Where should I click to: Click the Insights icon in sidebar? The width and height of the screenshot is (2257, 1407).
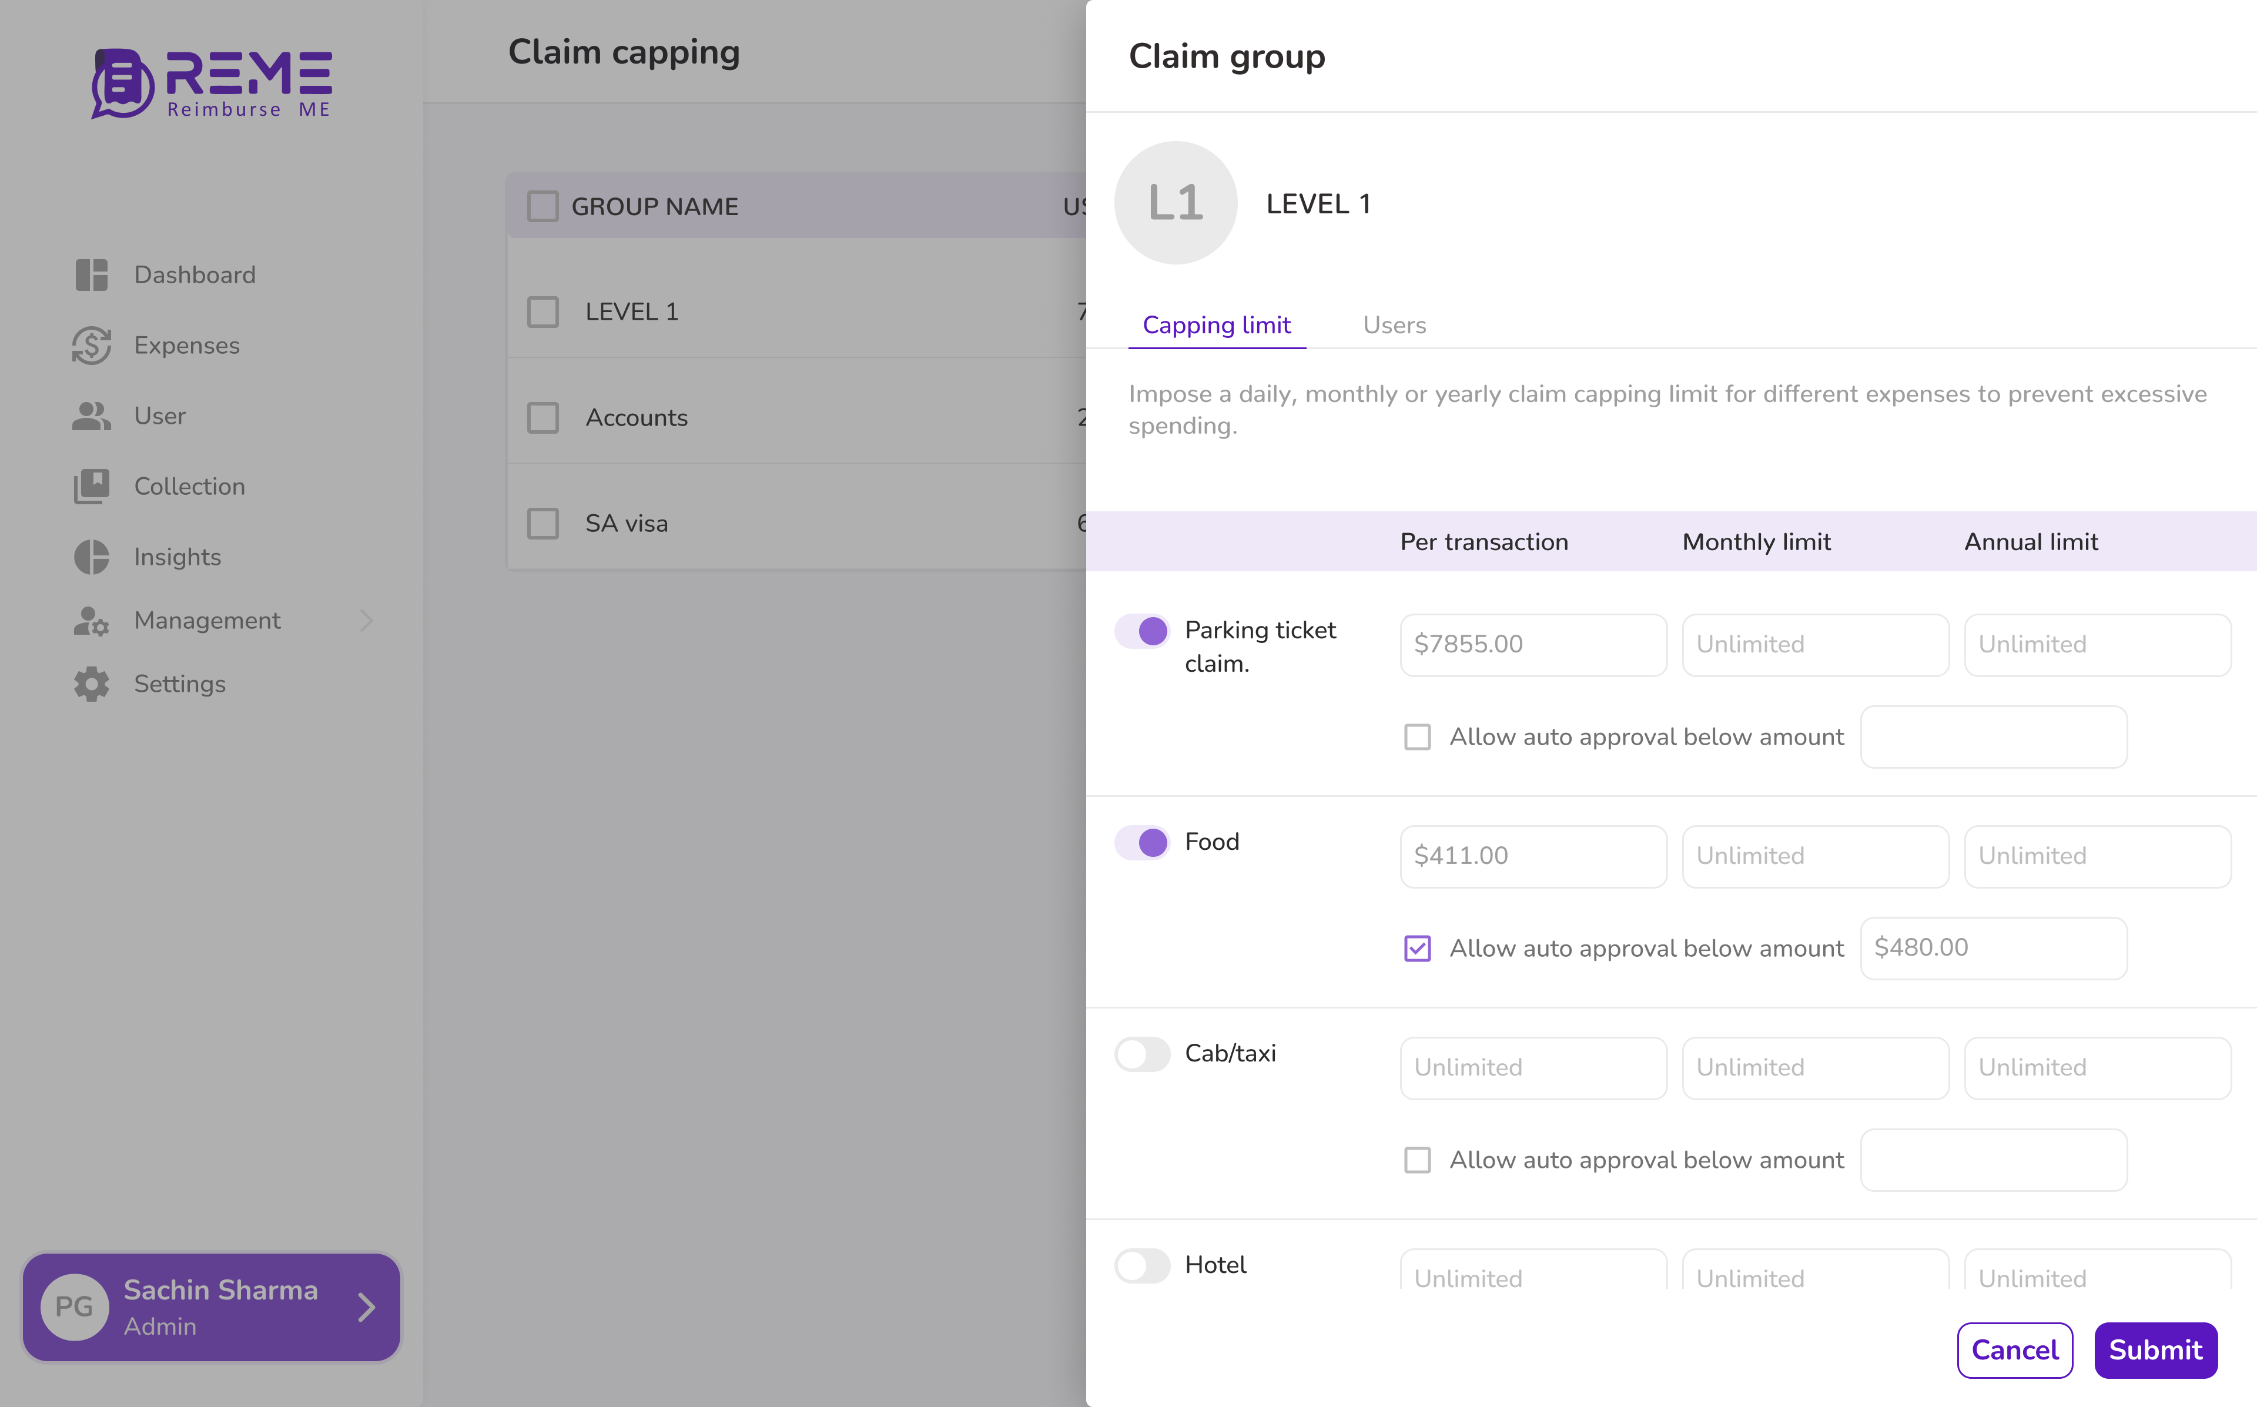(92, 556)
